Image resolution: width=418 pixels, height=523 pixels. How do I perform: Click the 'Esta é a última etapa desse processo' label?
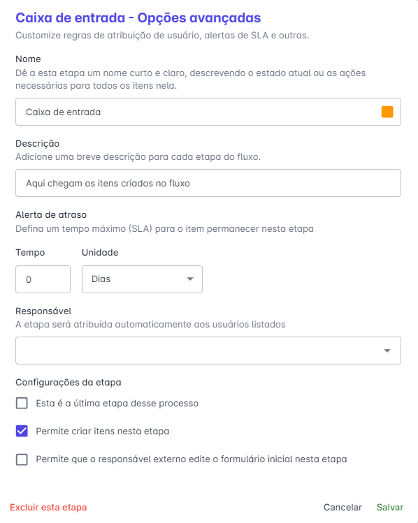pos(117,404)
